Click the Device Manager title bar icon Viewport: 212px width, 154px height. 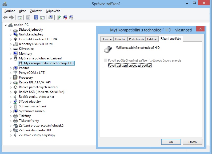point(5,4)
